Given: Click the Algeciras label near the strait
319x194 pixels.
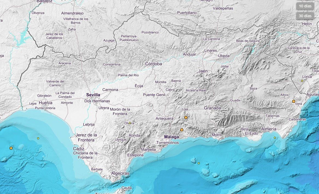Looking at the screenshot, I should coord(120,173).
